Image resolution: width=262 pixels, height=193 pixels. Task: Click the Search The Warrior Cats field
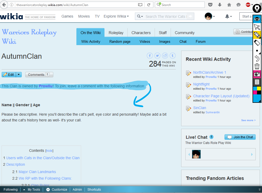(165, 17)
